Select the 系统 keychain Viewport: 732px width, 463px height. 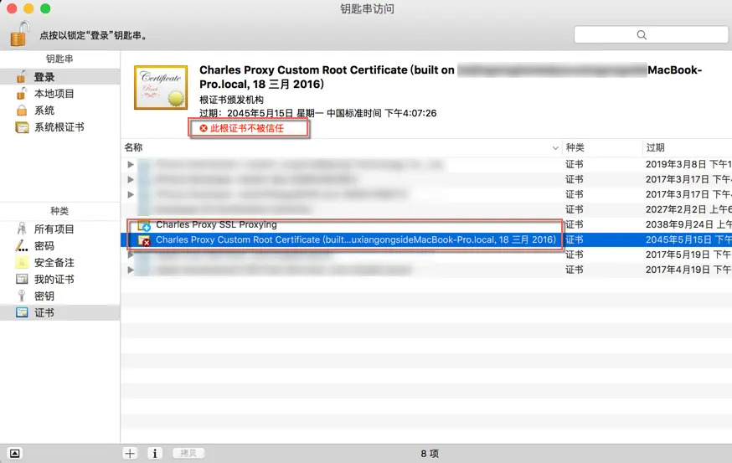[59, 111]
